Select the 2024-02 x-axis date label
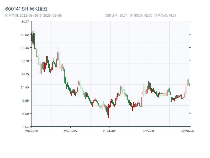Viewport: 210px width, 158px height. coord(109,131)
